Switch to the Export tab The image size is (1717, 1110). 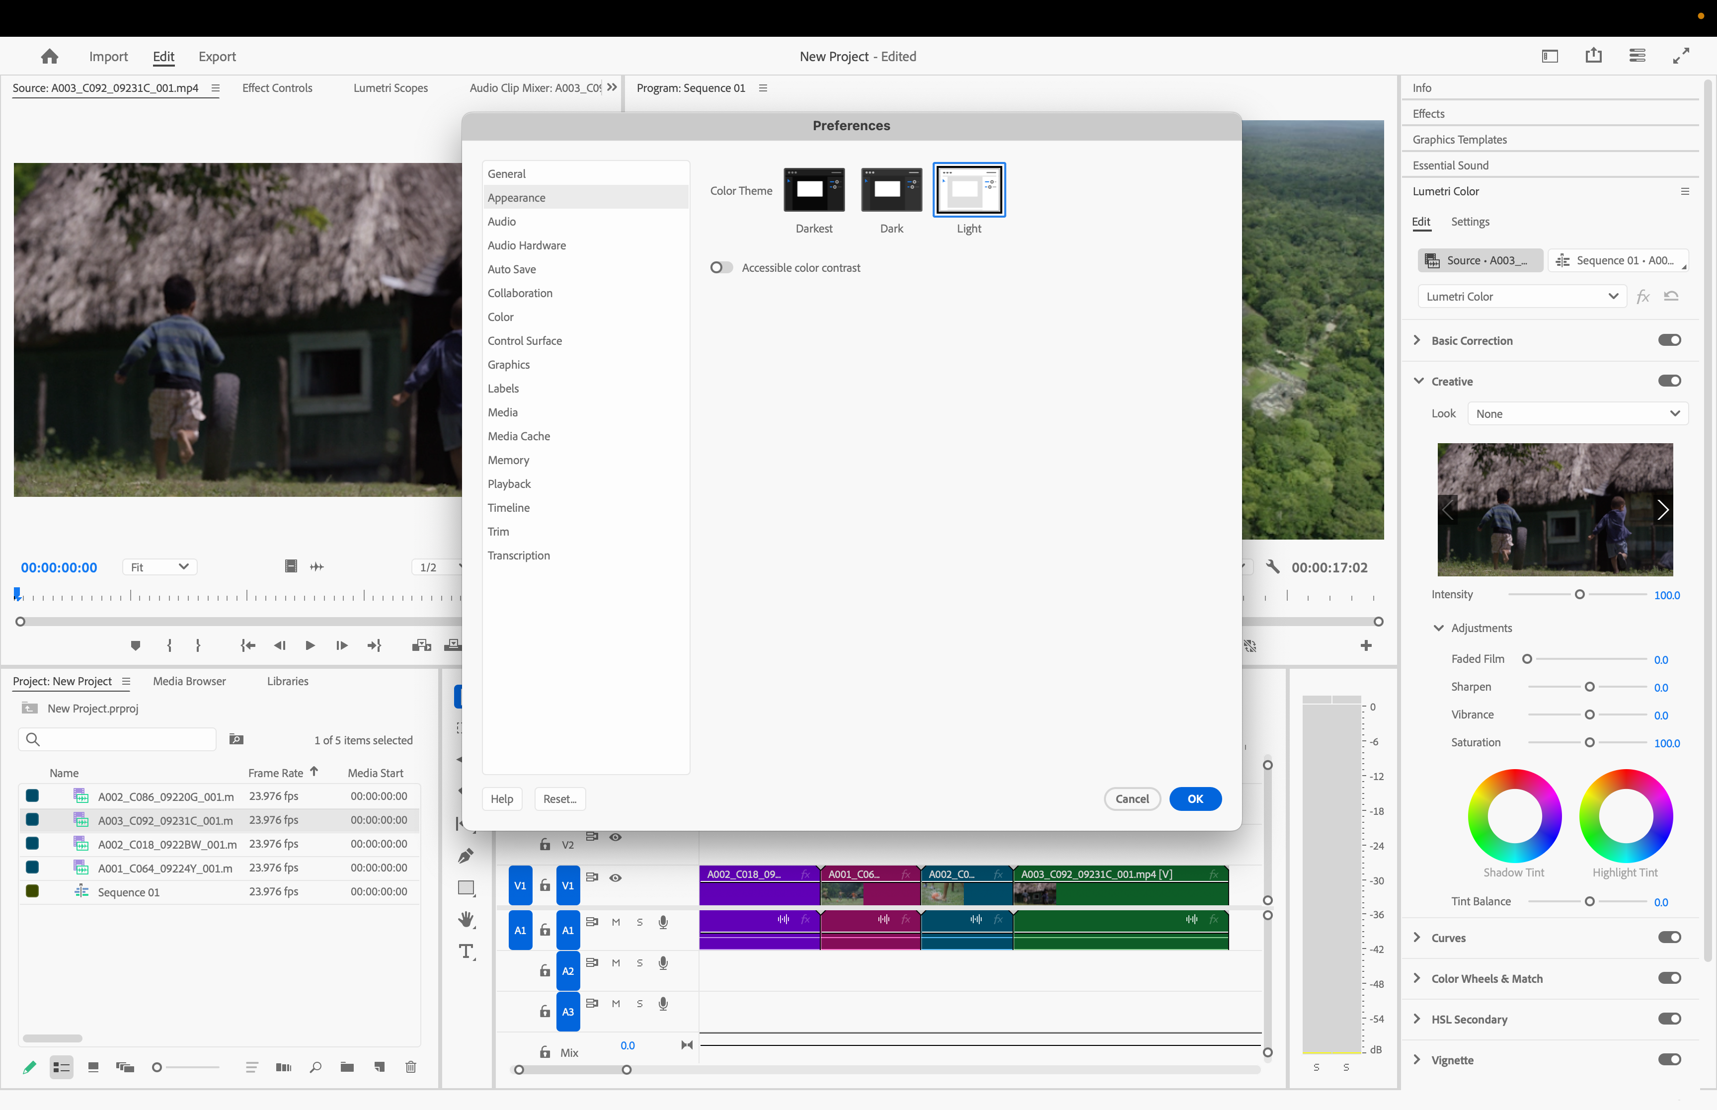tap(217, 56)
